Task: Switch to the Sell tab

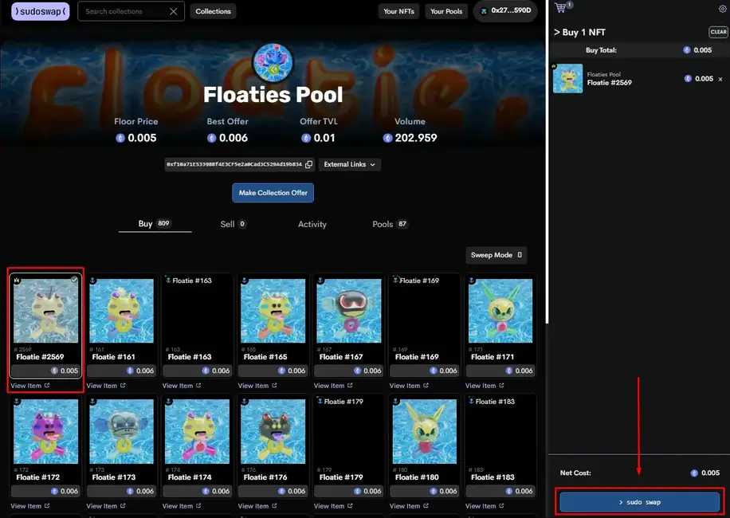Action: pos(233,224)
